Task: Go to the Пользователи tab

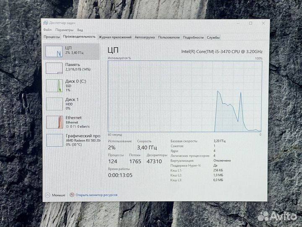Action: click(169, 37)
